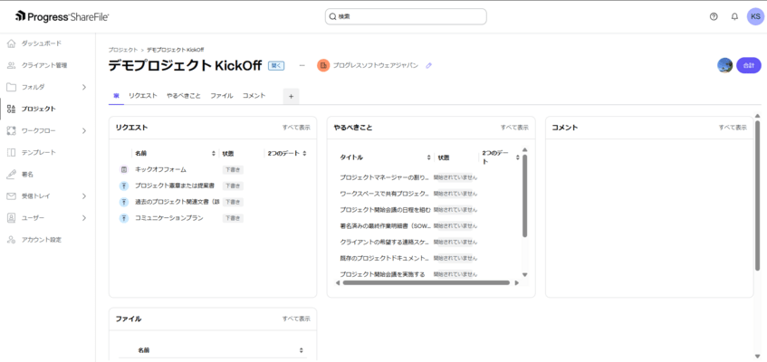The width and height of the screenshot is (767, 362).
Task: Click 下書き badge on キックオフフォーム row
Action: (233, 170)
